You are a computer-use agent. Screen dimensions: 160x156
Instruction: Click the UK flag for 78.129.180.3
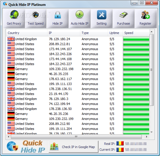pos(11,99)
